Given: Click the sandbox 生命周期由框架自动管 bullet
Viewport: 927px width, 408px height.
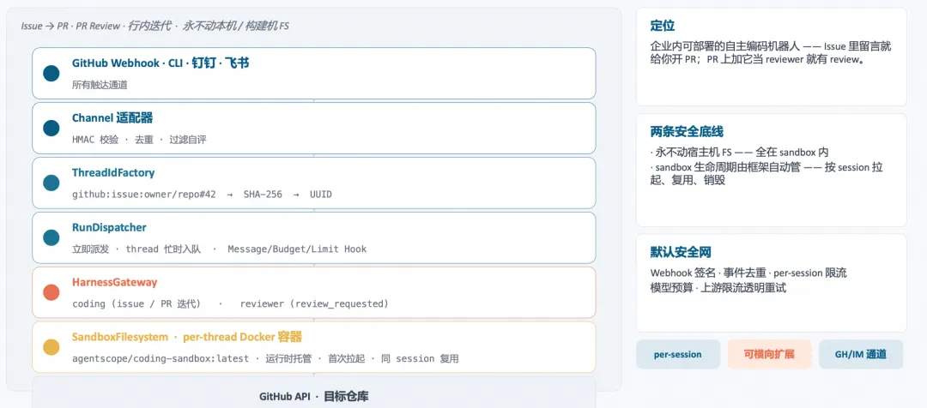Looking at the screenshot, I should click(x=766, y=174).
